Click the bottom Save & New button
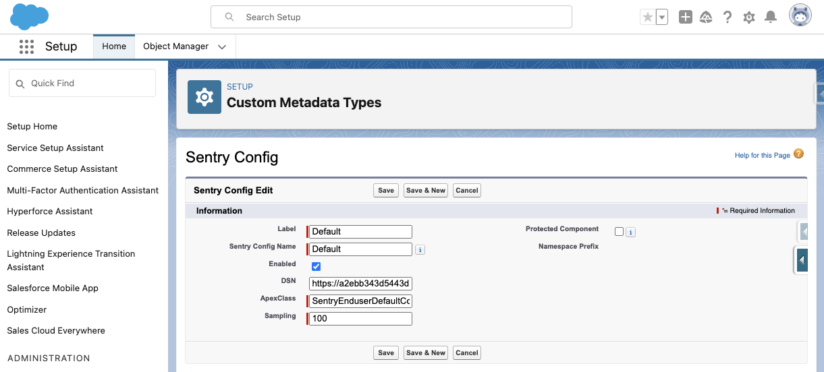Screen dimensions: 824x372 click(x=426, y=352)
